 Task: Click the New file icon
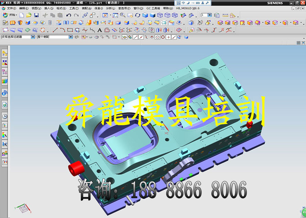coord(22,15)
